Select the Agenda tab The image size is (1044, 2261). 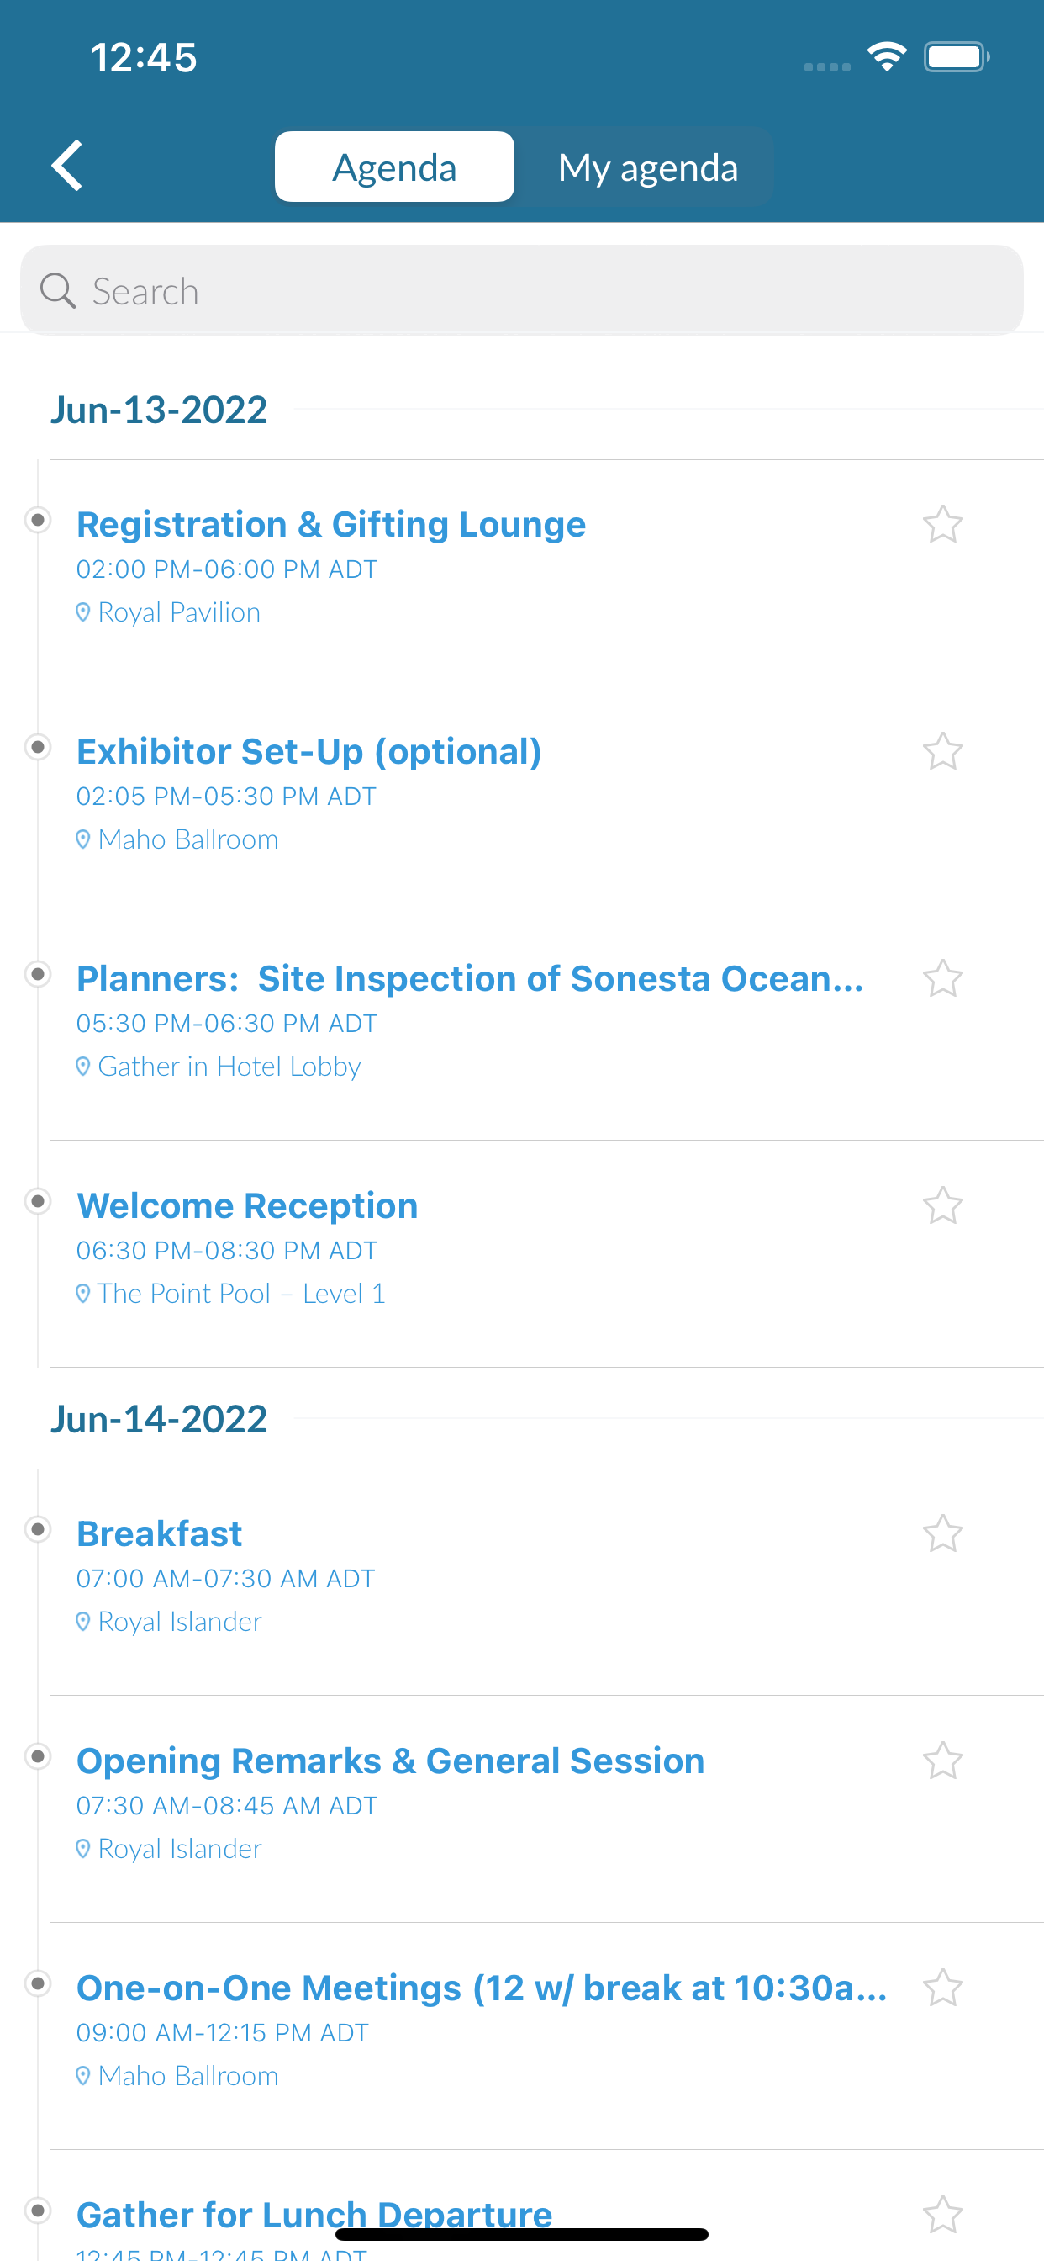tap(394, 167)
